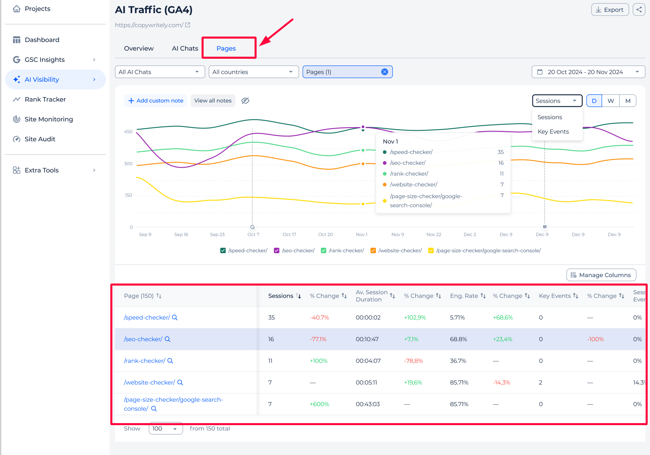650x455 pixels.
Task: Click the magnifier icon beside /speed-checker/
Action: tap(175, 317)
